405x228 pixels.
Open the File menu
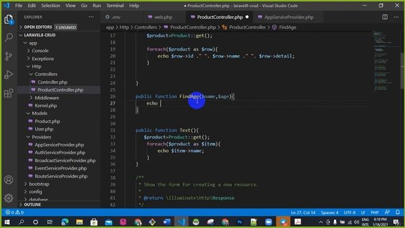point(19,6)
